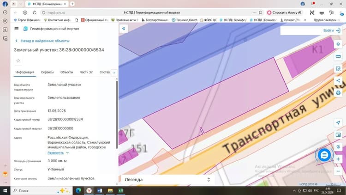The image size is (346, 195).
Task: Open the Правовые акты bookmark
Action: point(125,20)
